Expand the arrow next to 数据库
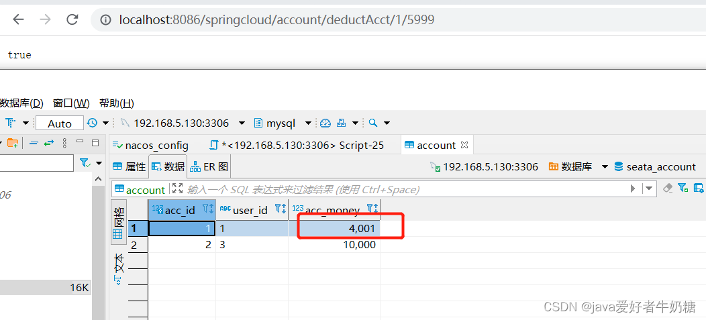This screenshot has height=320, width=706. [x=605, y=167]
